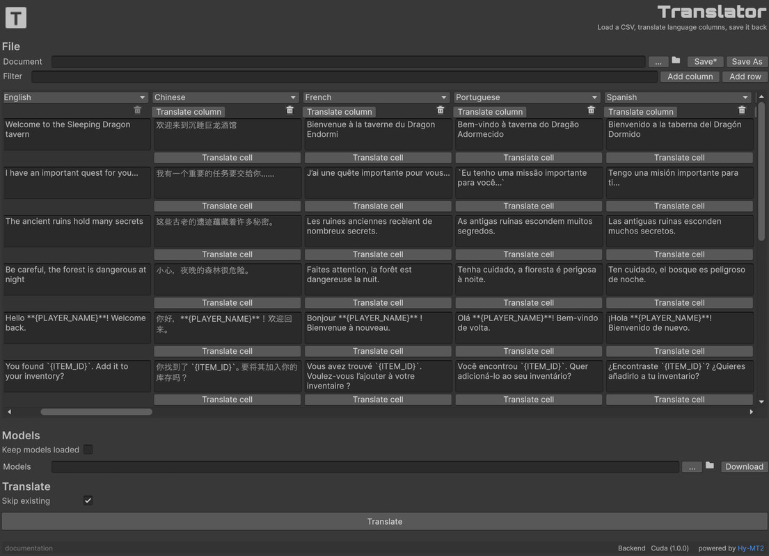This screenshot has height=556, width=769.
Task: Translate the whole Spanish column
Action: 640,112
